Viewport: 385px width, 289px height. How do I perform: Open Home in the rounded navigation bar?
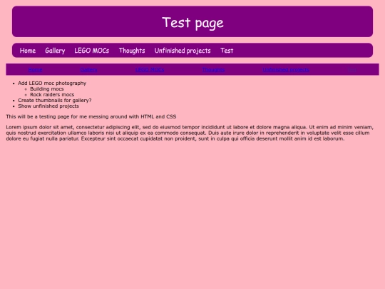28,51
